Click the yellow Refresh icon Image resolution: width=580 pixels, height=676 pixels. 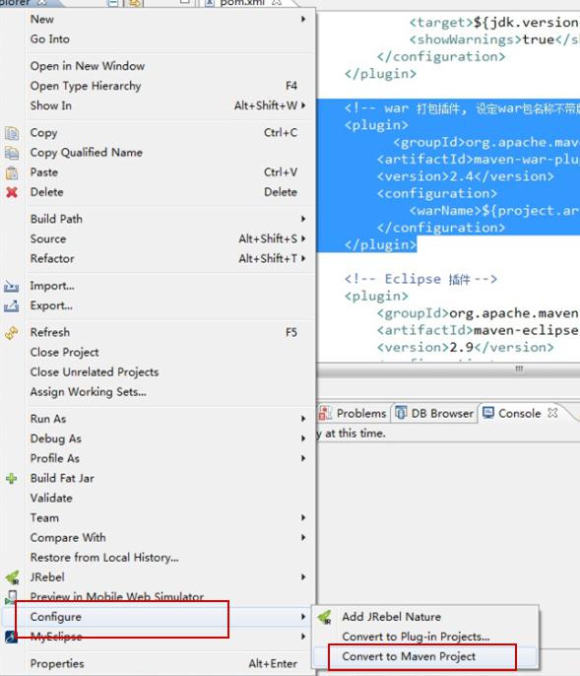tap(12, 332)
